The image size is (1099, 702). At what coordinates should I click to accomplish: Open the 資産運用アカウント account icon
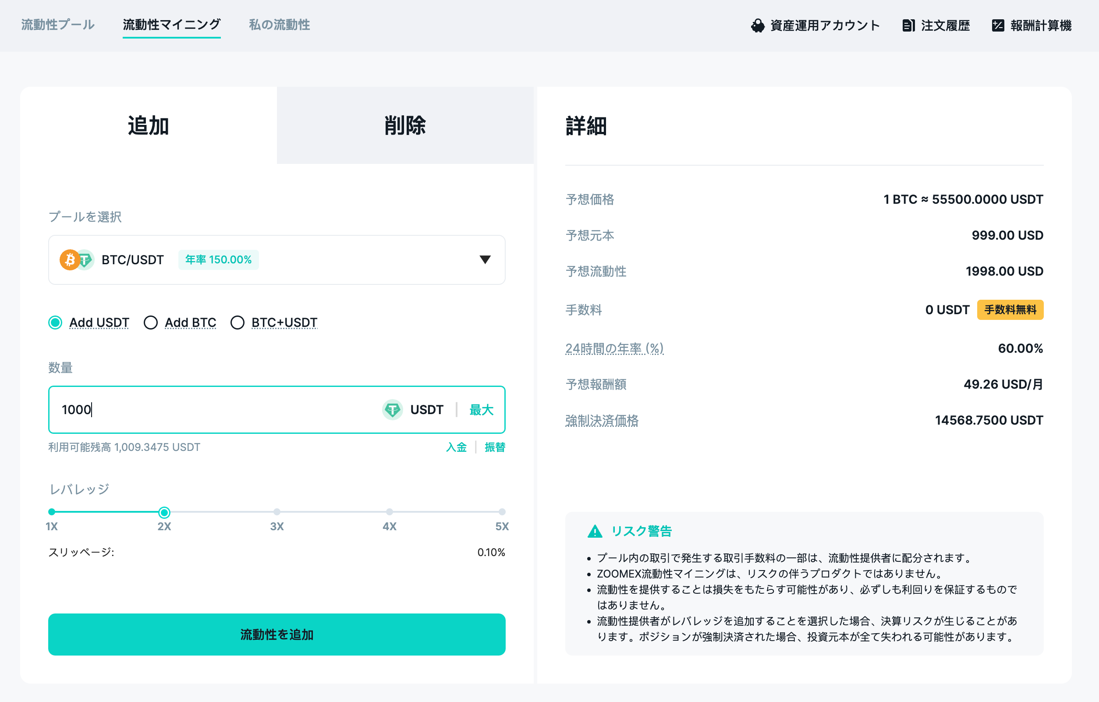(759, 26)
